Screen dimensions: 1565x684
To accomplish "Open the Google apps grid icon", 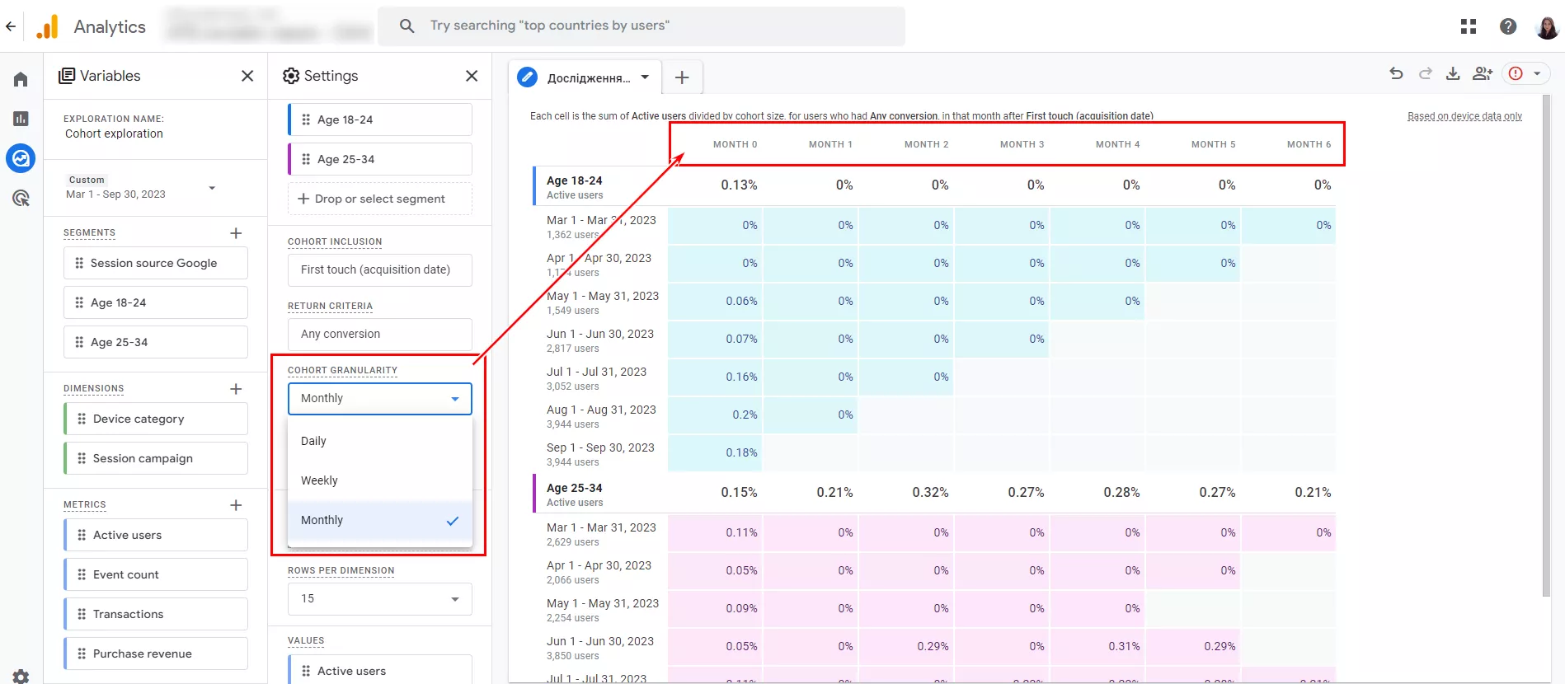I will point(1469,26).
